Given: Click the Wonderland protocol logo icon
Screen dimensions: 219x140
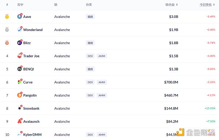Looking at the screenshot, I should click(20, 30).
